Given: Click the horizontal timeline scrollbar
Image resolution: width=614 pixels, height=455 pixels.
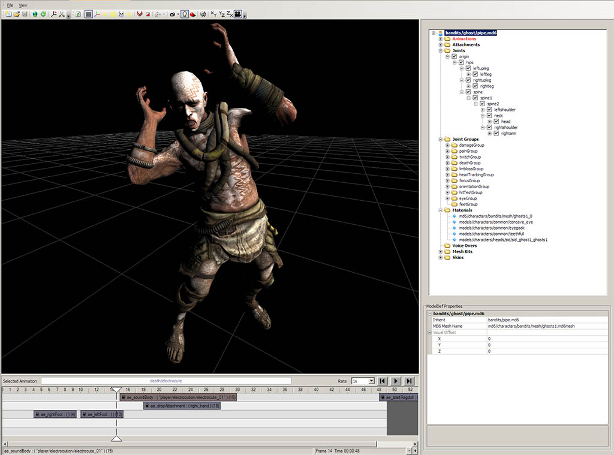Looking at the screenshot, I should click(192, 444).
